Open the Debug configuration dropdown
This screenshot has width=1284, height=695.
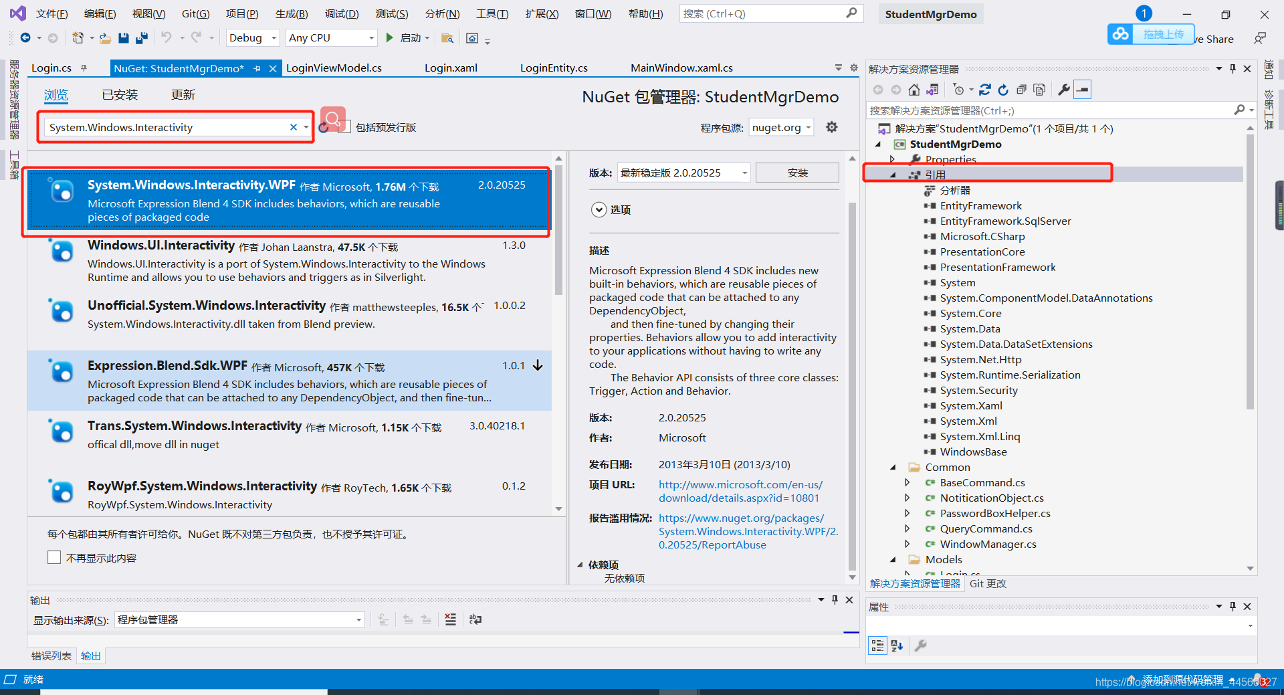tap(253, 38)
